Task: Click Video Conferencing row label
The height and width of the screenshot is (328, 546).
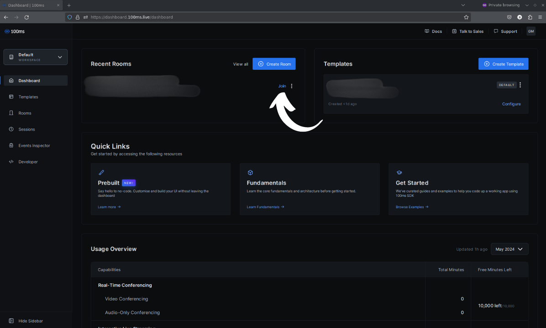Action: coord(126,299)
